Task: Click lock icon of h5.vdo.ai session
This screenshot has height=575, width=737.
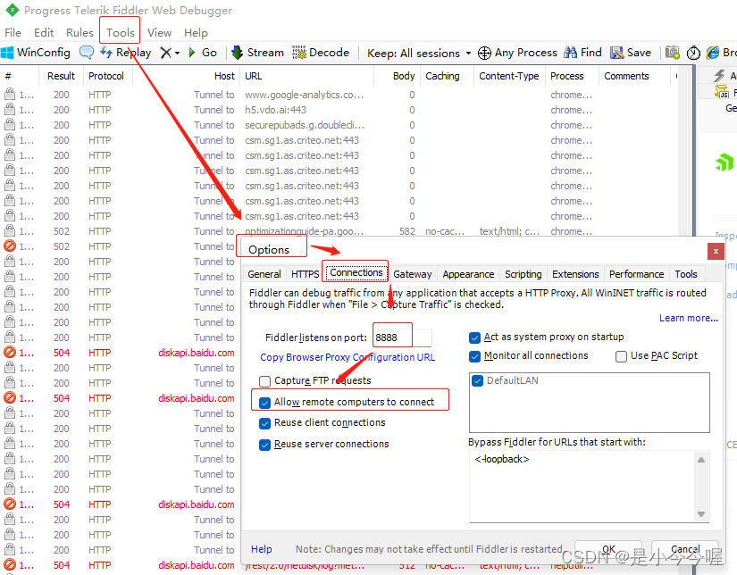Action: pyautogui.click(x=10, y=110)
